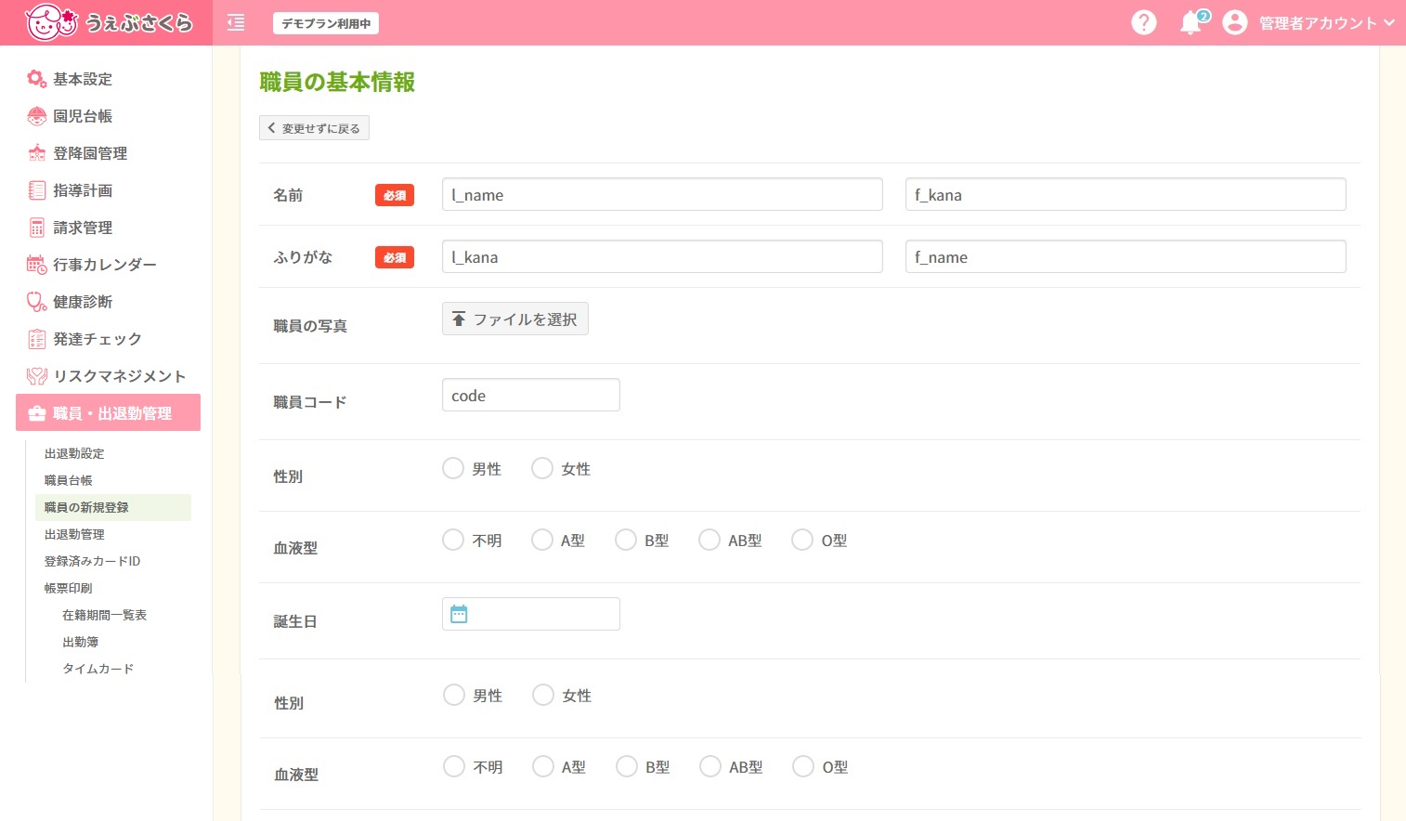Select 不明 in first 血液型 row
Image resolution: width=1406 pixels, height=821 pixels.
click(453, 540)
